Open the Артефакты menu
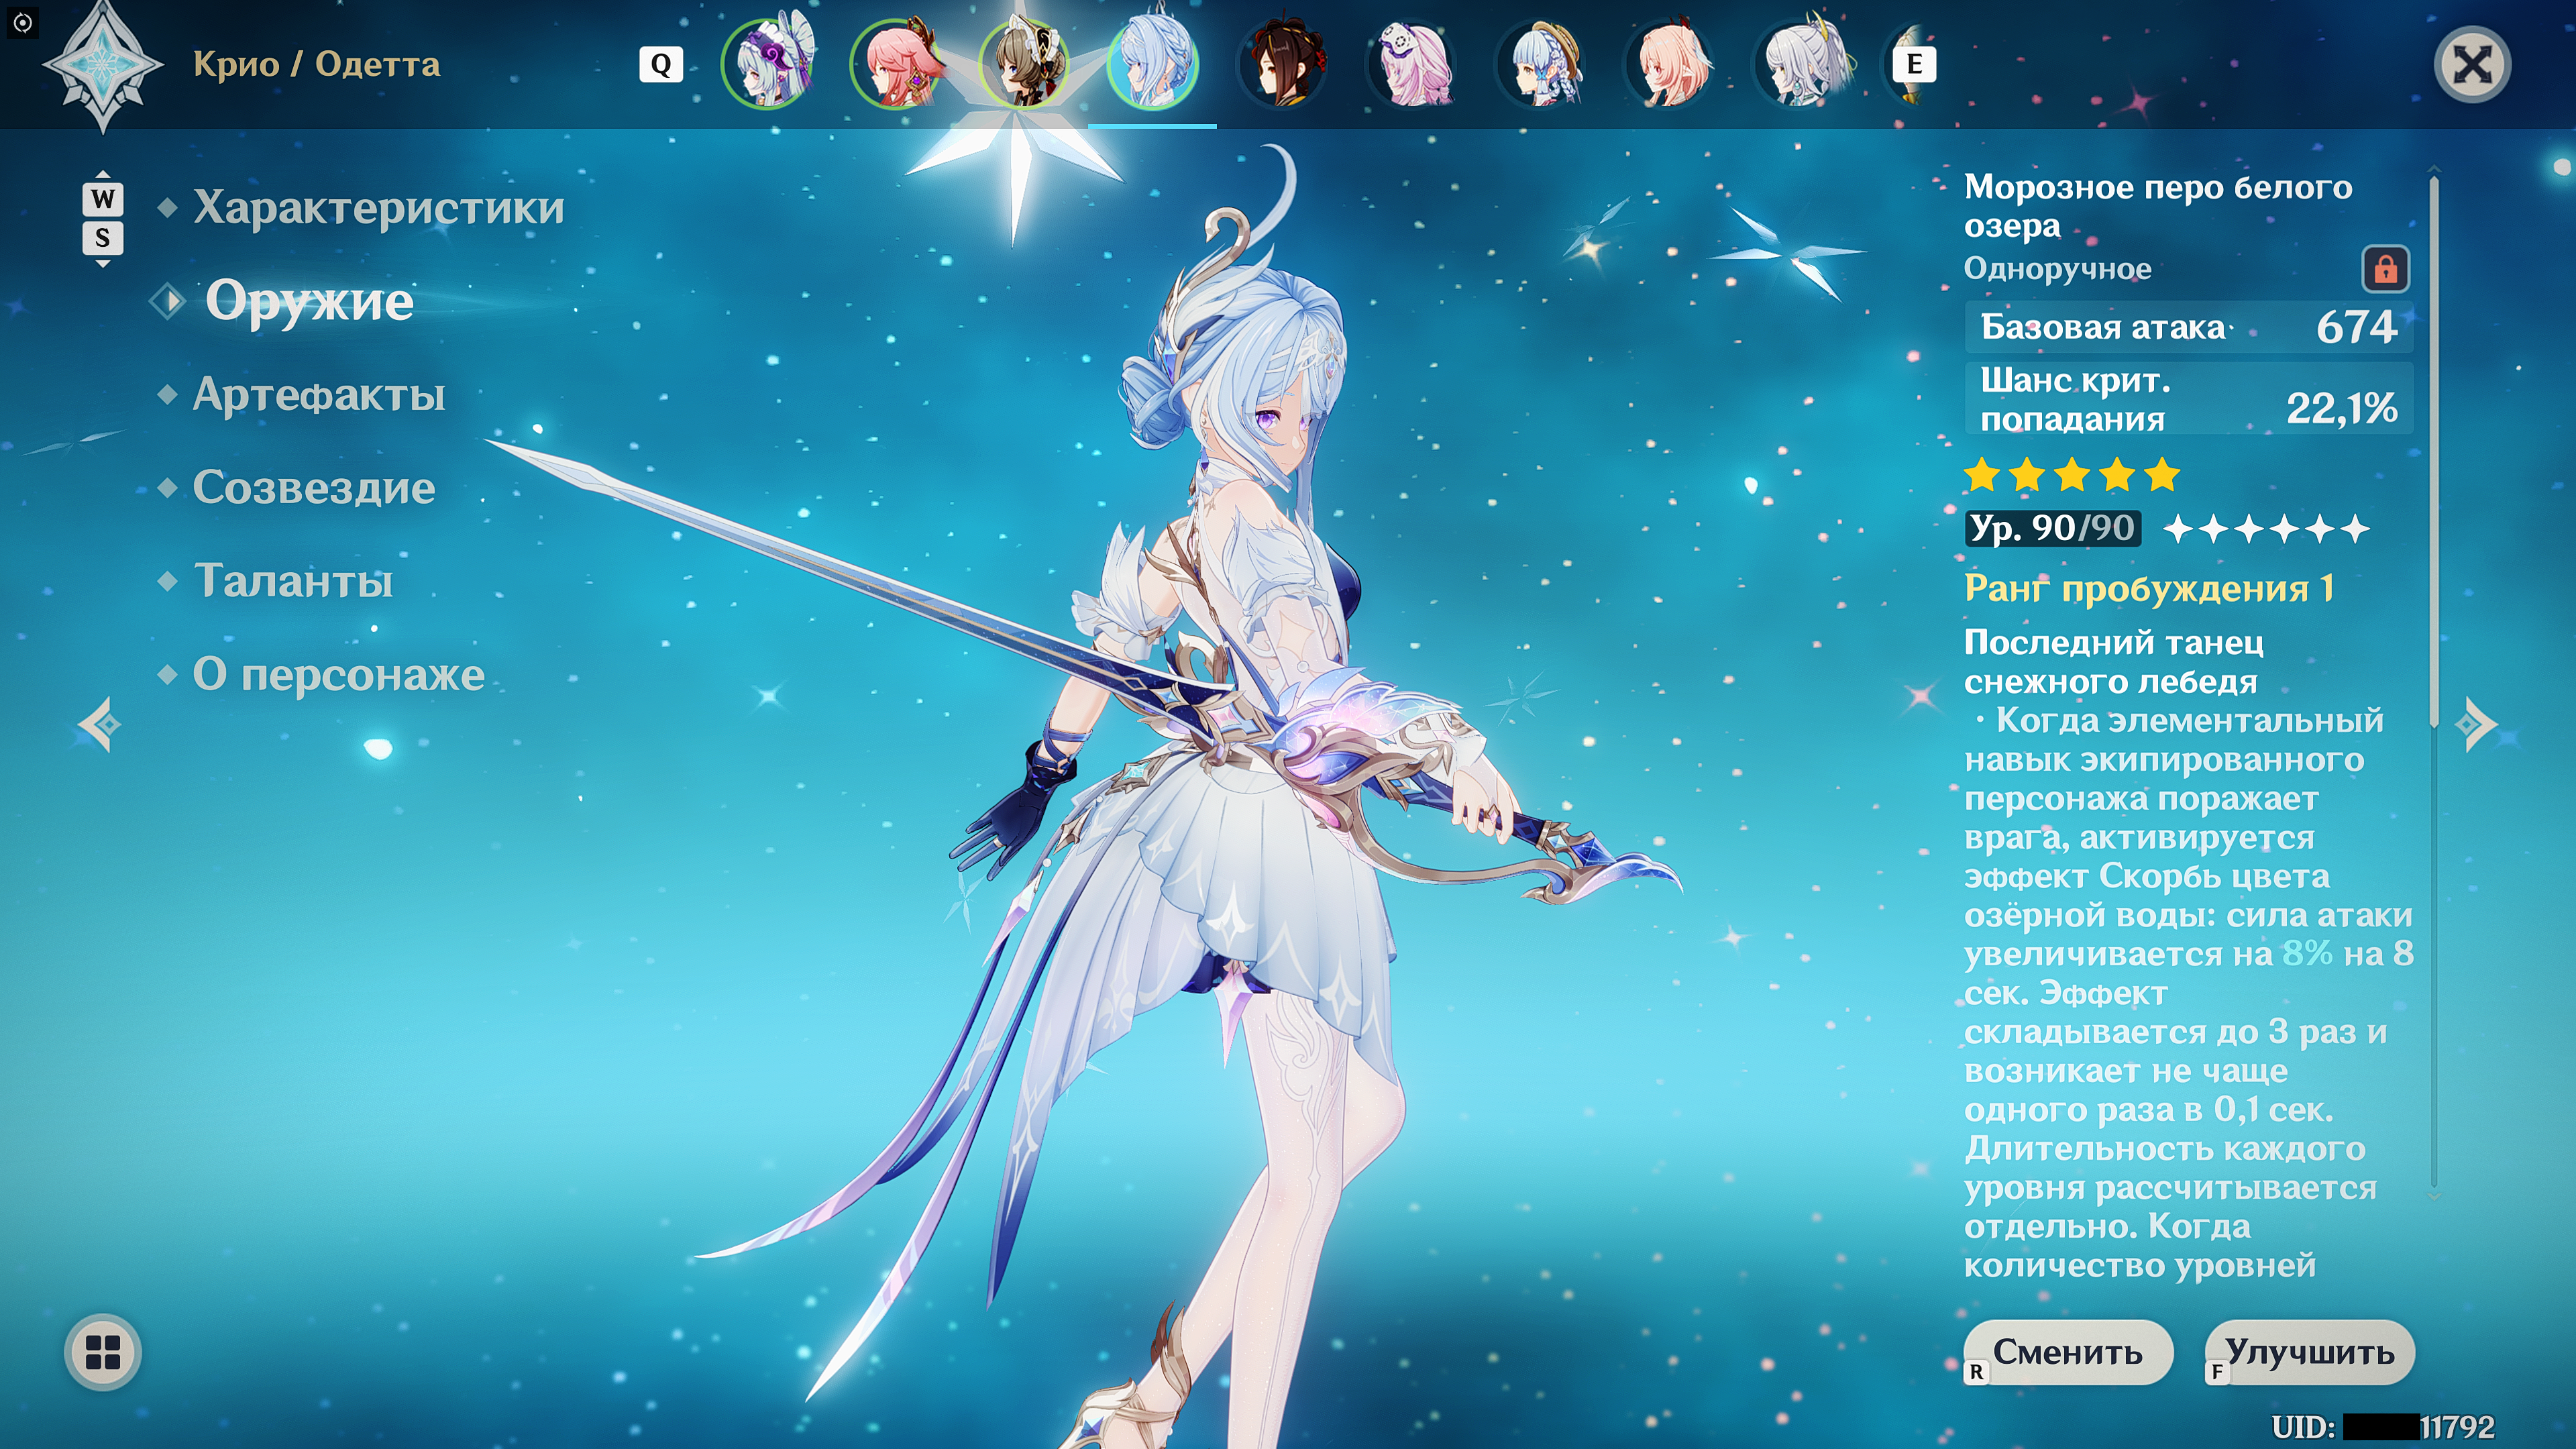The width and height of the screenshot is (2576, 1449). (318, 394)
